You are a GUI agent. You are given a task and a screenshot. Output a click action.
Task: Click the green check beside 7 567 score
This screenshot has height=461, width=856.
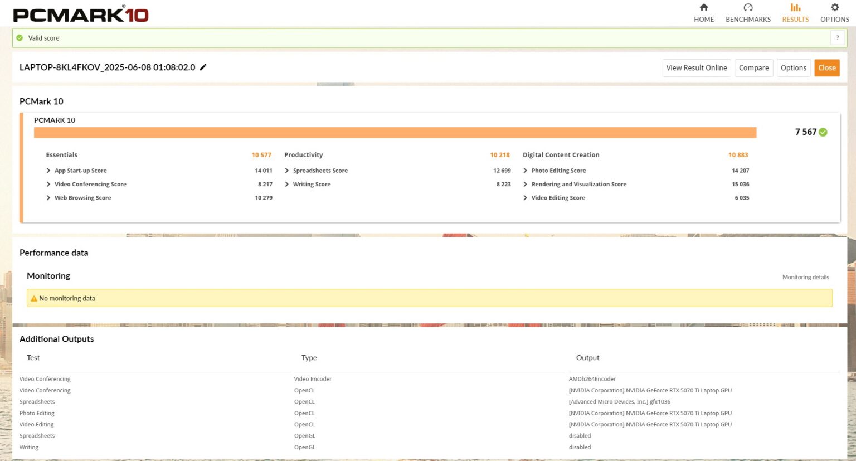[x=823, y=132]
